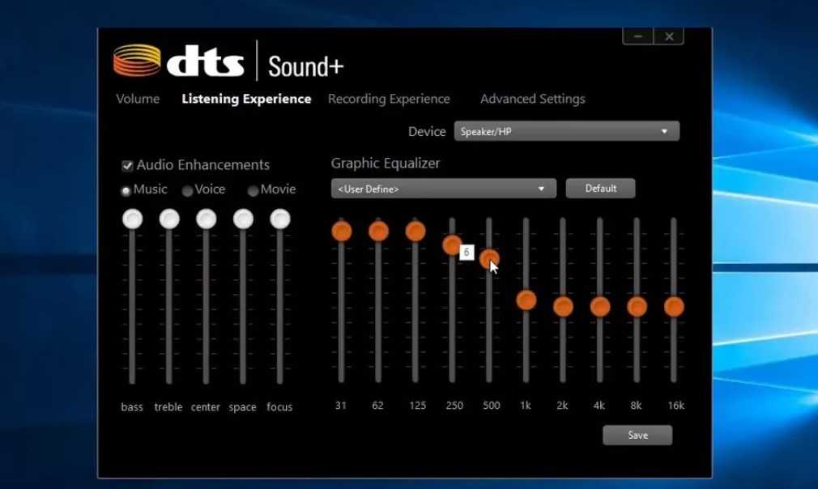Click the "focus" label under its slider
The image size is (818, 489).
pyautogui.click(x=279, y=407)
